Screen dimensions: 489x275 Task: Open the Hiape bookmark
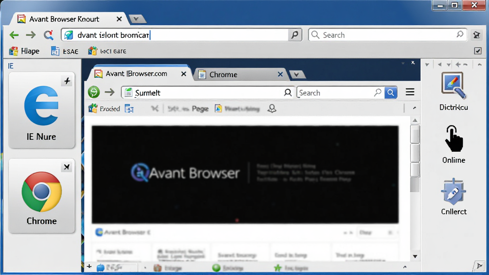(24, 51)
